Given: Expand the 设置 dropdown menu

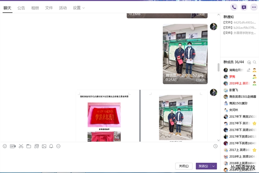Looking at the screenshot, I should [x=79, y=8].
